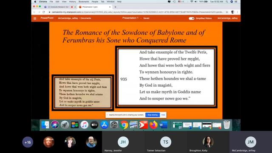This screenshot has width=272, height=153.
Task: Open Finder from the Dock
Action: point(45,125)
